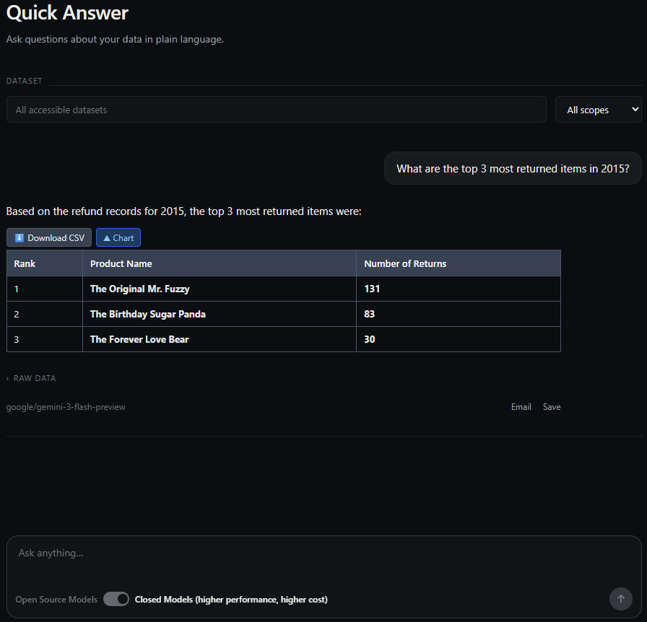The height and width of the screenshot is (622, 647).
Task: Click the Closed Models label text
Action: (231, 600)
